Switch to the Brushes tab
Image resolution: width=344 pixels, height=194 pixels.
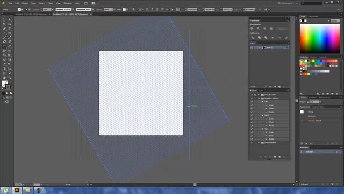point(313,57)
